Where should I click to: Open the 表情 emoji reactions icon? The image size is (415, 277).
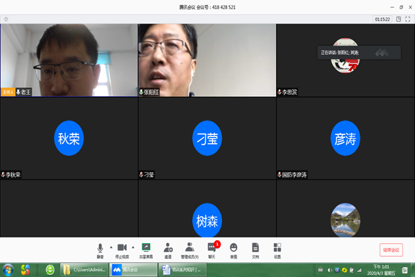click(x=234, y=251)
